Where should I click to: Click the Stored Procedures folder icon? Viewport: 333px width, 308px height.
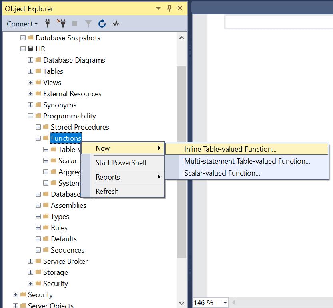(x=46, y=127)
